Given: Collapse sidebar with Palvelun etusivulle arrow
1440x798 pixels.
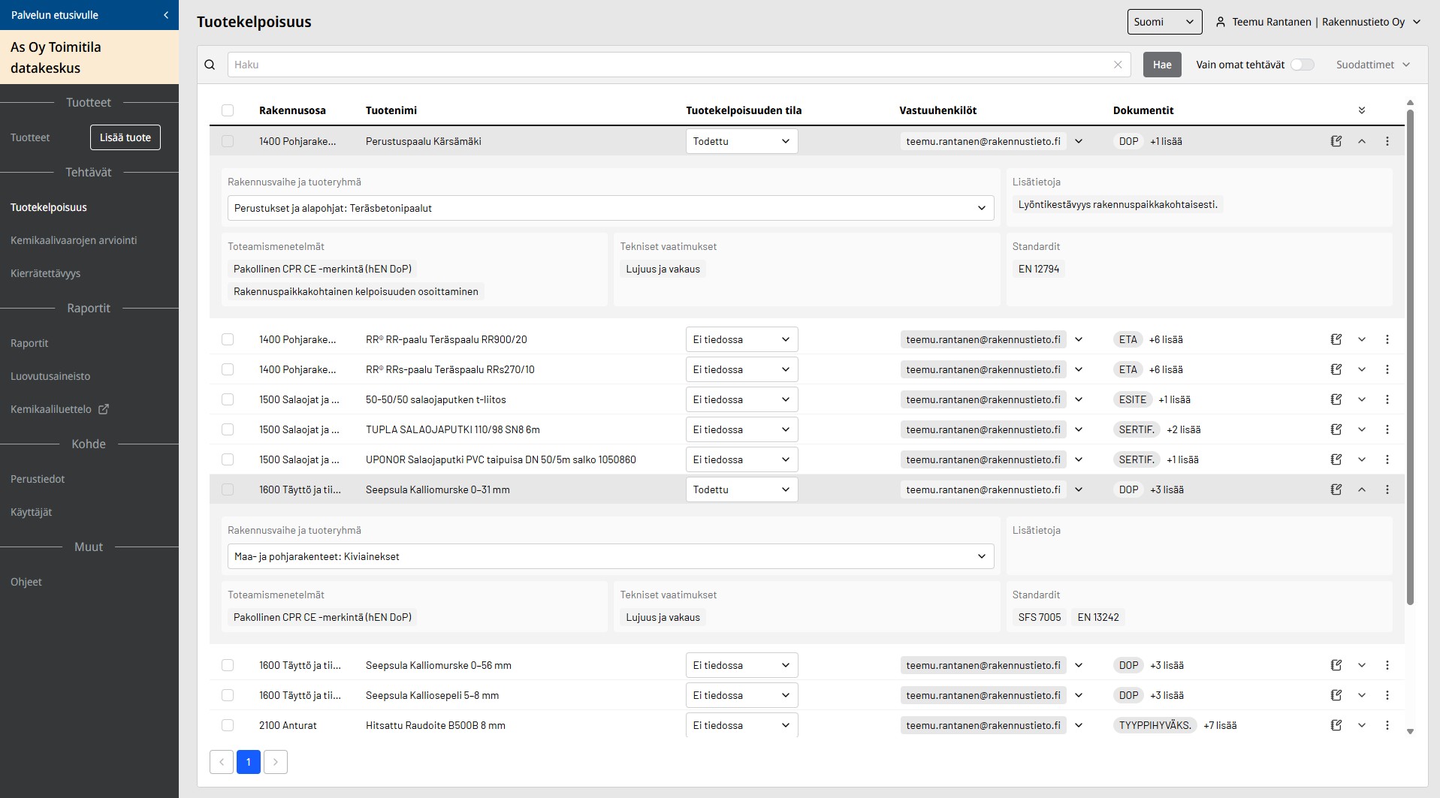Looking at the screenshot, I should [166, 15].
